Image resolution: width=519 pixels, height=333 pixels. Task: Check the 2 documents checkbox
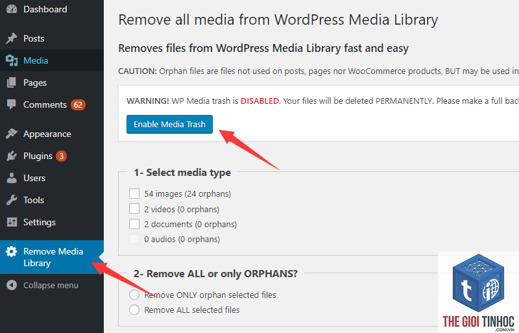coord(134,224)
